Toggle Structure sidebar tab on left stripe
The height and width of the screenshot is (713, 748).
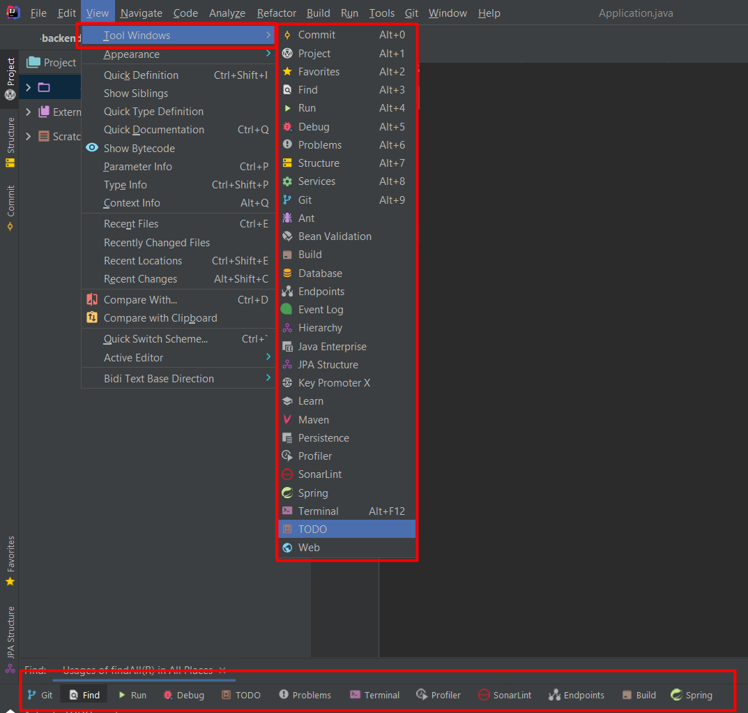click(x=10, y=142)
